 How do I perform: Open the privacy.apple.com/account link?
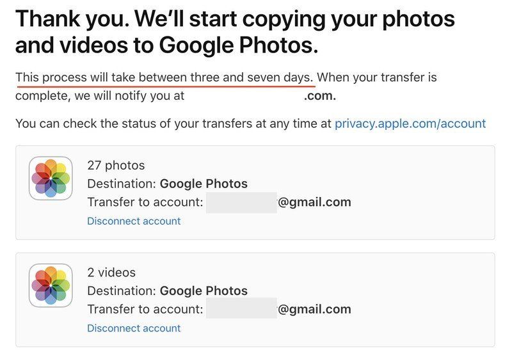tap(410, 123)
